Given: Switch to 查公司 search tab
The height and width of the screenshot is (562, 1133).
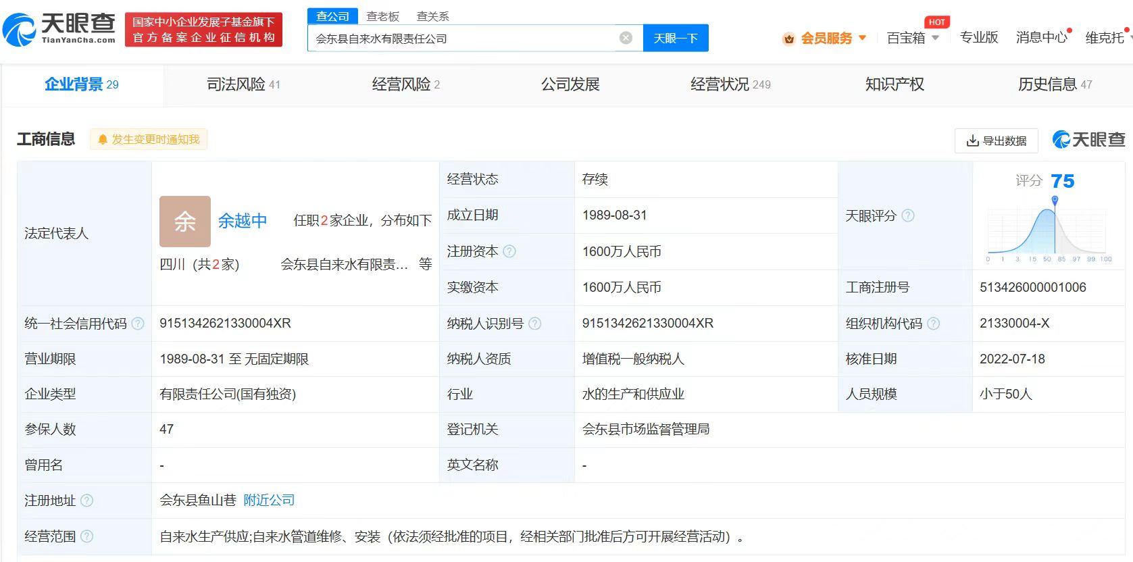Looking at the screenshot, I should pos(332,16).
